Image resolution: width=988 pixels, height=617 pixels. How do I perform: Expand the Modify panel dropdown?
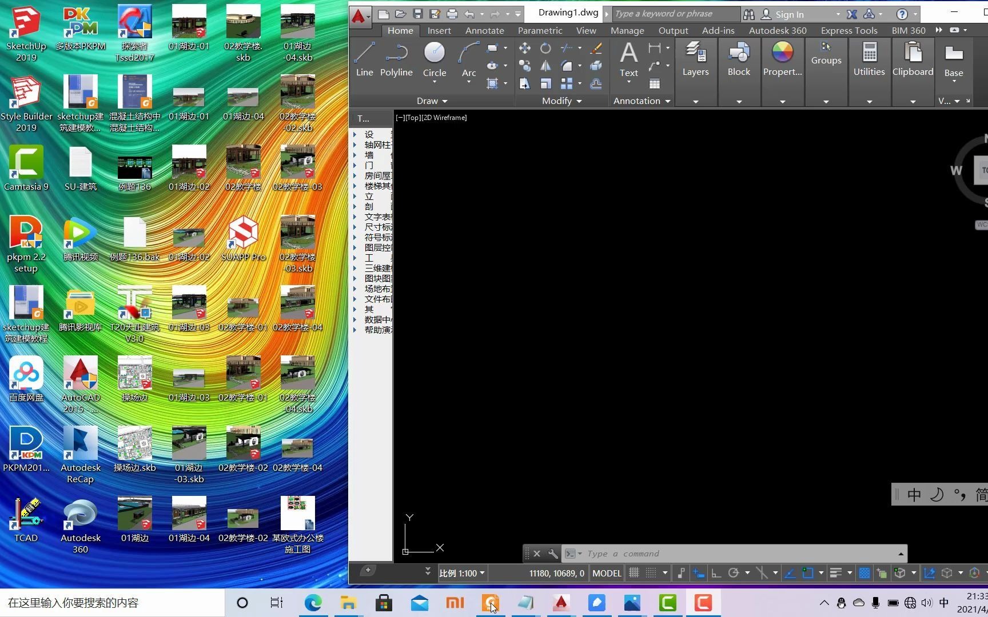click(561, 101)
